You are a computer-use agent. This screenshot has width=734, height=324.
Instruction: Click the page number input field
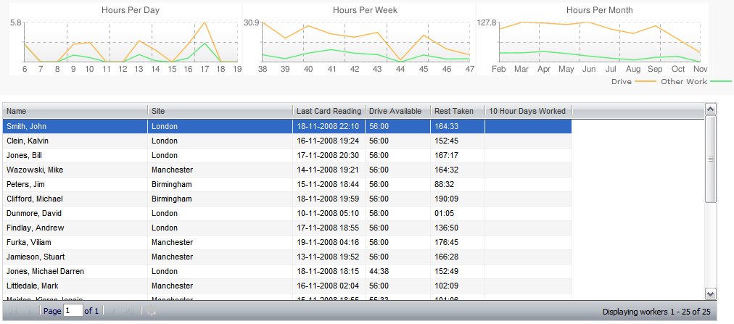[73, 311]
